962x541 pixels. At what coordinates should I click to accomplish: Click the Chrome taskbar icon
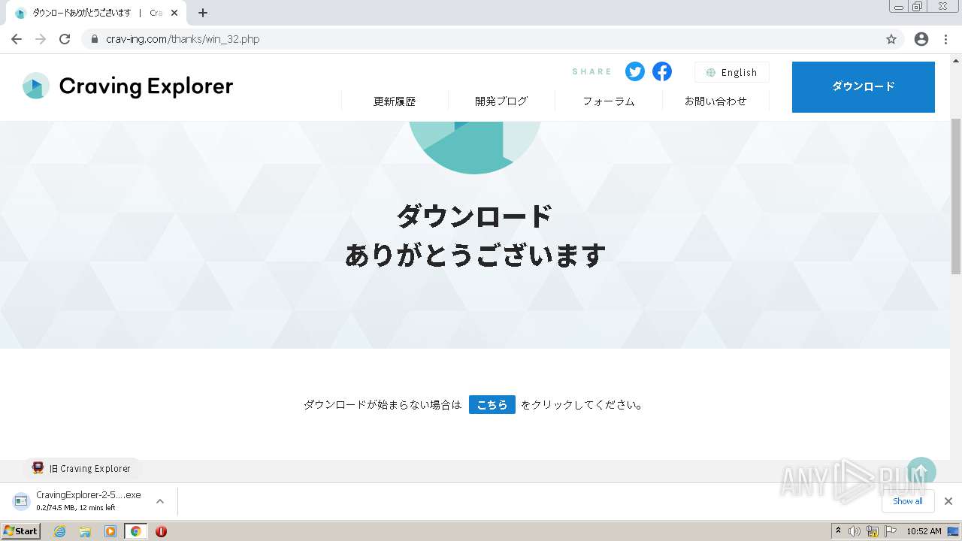click(136, 531)
